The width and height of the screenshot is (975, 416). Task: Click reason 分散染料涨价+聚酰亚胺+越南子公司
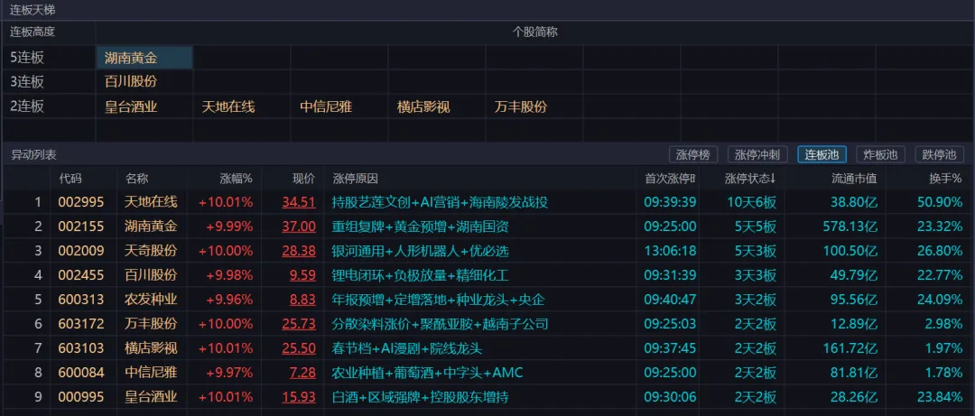441,323
